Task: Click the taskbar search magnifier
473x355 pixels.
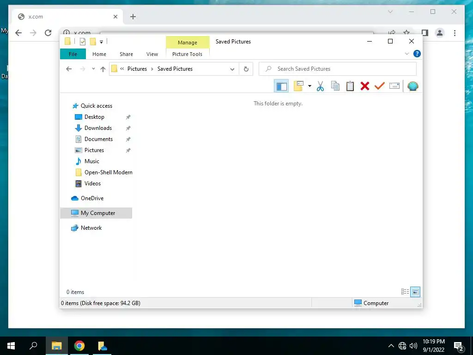Action: coord(33,346)
